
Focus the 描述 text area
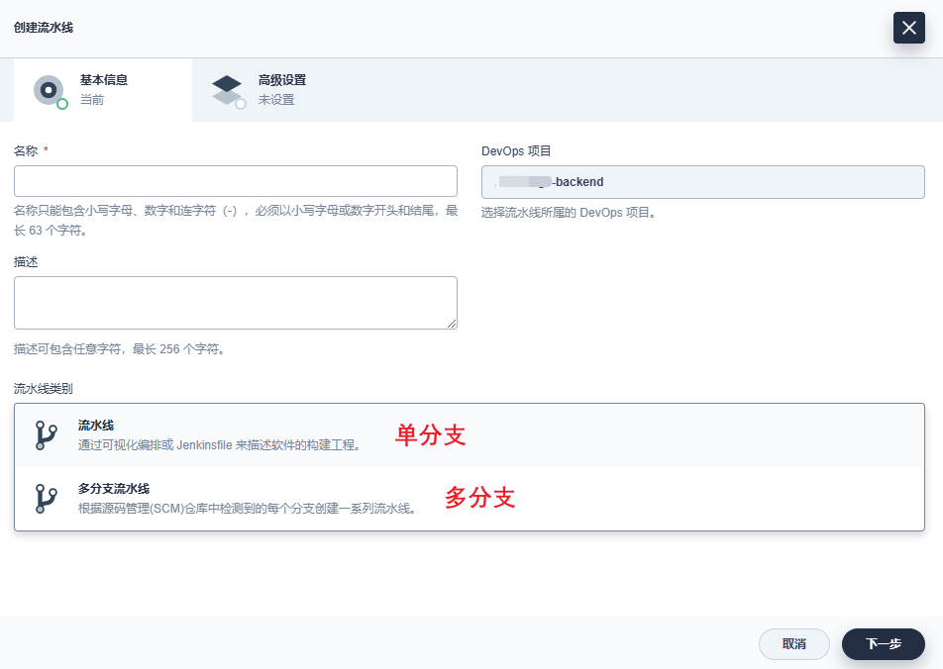click(x=236, y=303)
